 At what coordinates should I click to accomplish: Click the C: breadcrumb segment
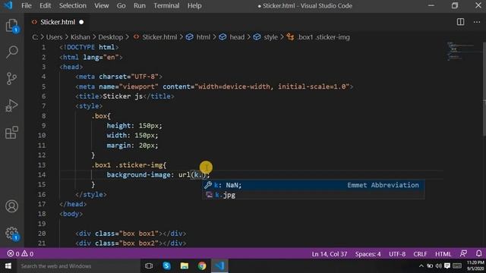pyautogui.click(x=35, y=37)
